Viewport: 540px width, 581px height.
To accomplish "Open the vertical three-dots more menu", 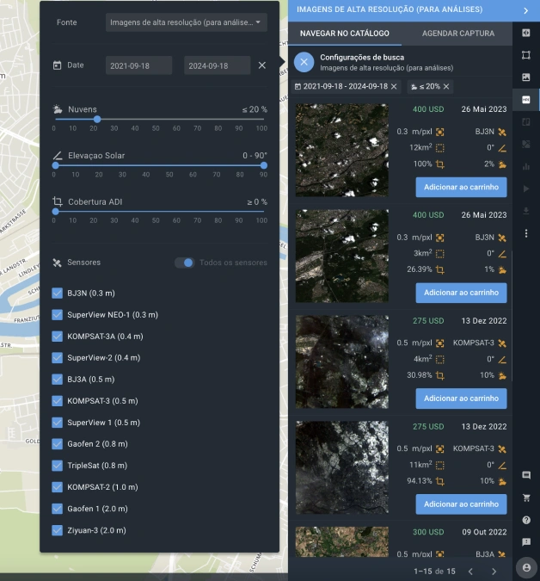I will pos(526,233).
